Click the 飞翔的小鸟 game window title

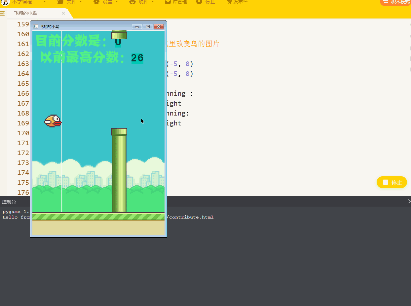(x=50, y=26)
